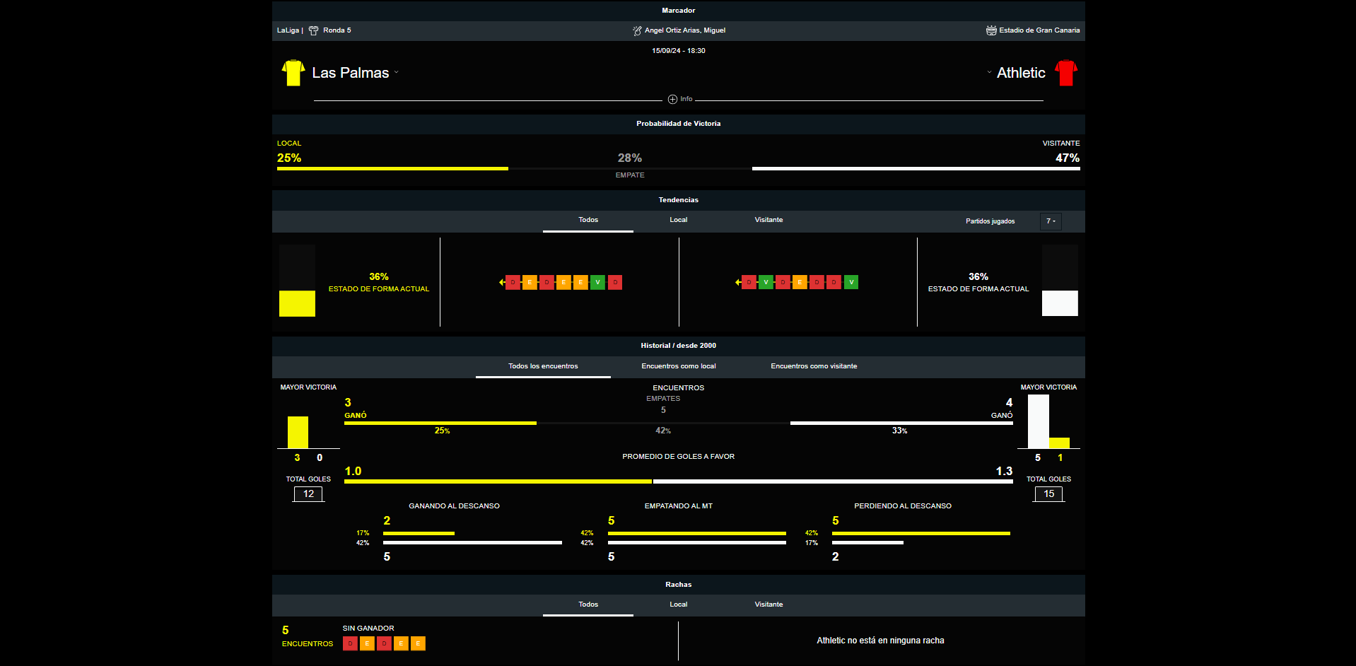1356x666 pixels.
Task: Click the EMPATES count 5
Action: pos(663,410)
